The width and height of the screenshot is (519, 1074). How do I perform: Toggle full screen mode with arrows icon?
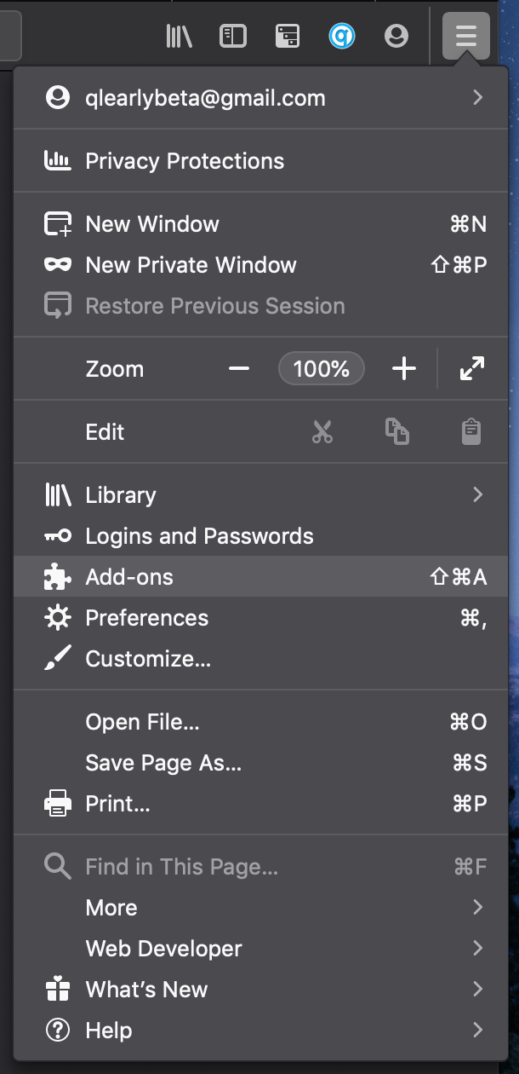(471, 369)
